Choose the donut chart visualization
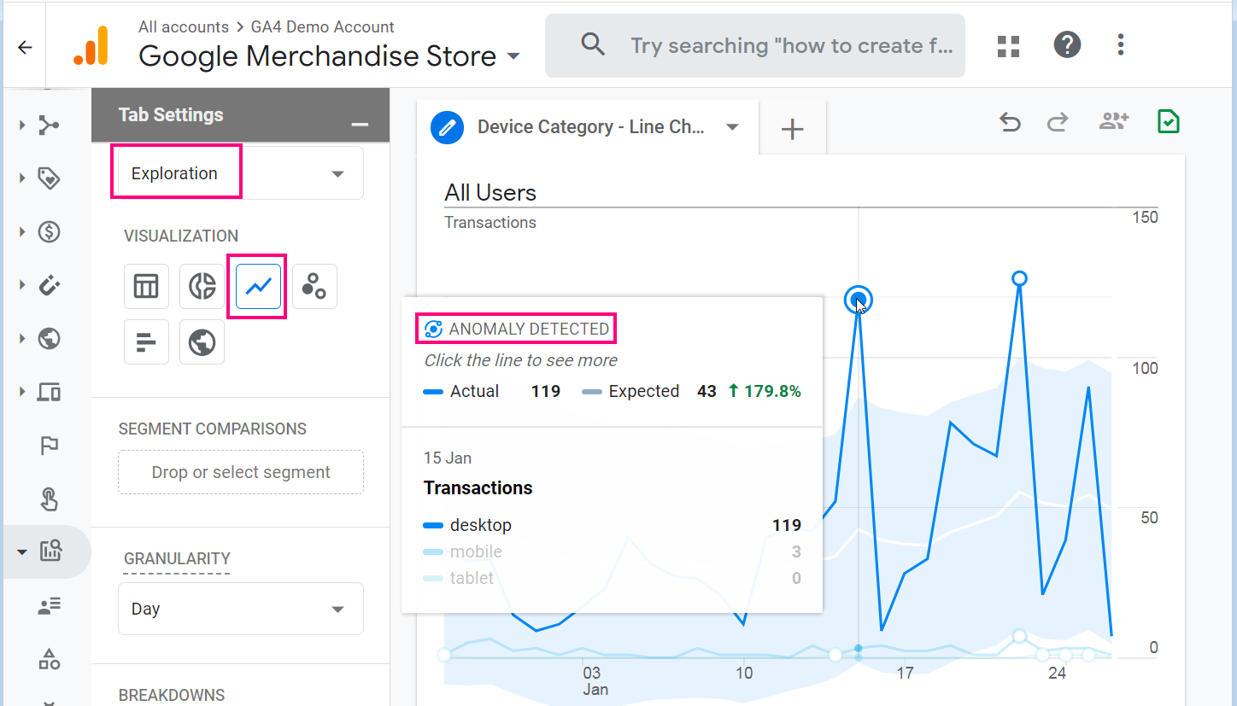Viewport: 1237px width, 706px height. (202, 287)
